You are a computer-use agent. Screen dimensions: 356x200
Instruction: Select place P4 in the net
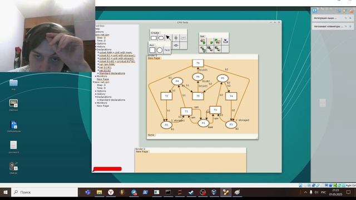[x=177, y=81]
